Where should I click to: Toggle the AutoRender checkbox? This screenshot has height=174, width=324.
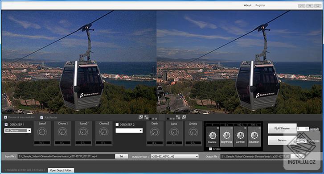coord(42,117)
